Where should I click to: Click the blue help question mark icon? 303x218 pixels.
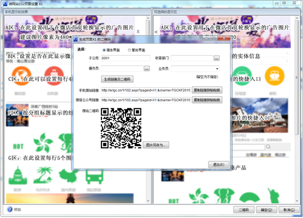pyautogui.click(x=10, y=209)
